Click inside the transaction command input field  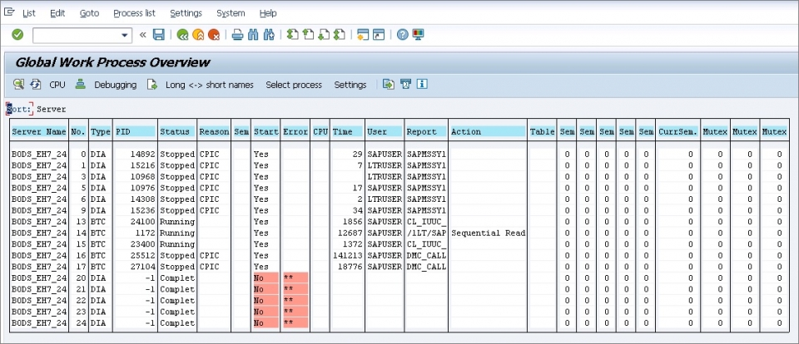[x=76, y=35]
